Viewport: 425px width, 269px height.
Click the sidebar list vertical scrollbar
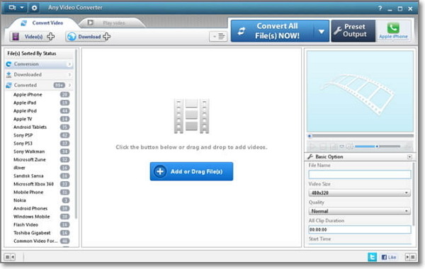tap(76, 134)
